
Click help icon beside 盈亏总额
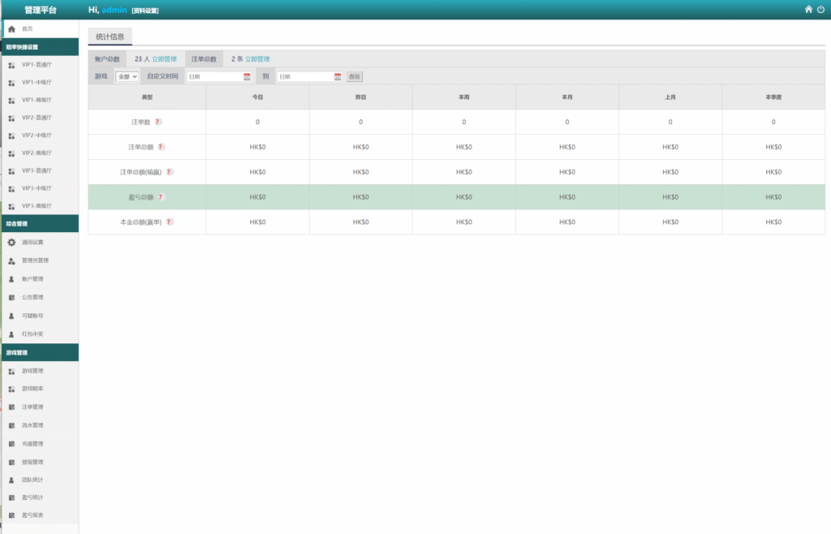pos(161,197)
